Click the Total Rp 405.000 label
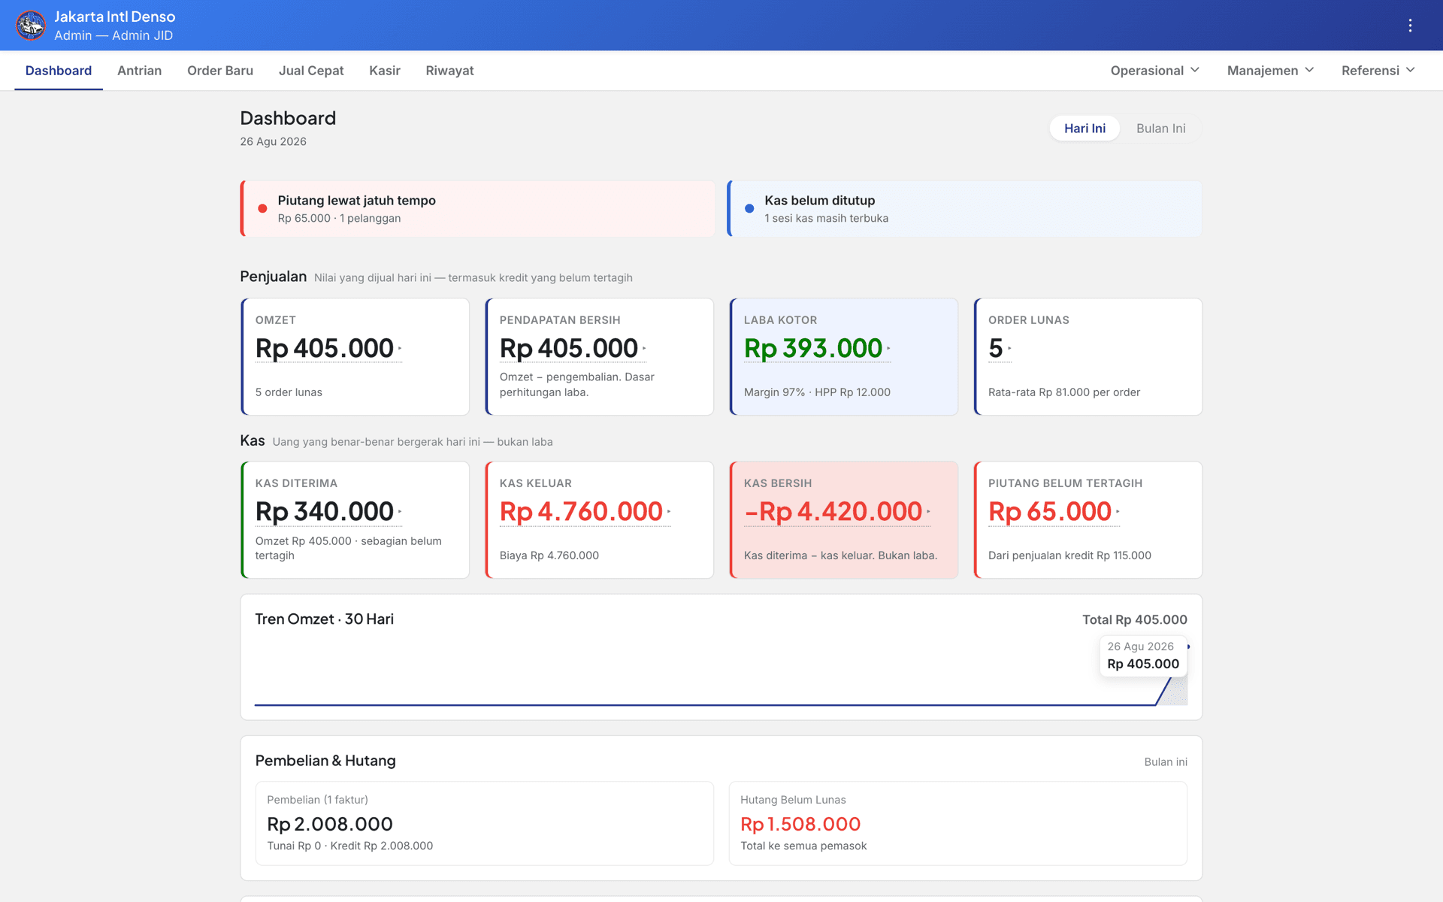Screen dimensions: 1443x902 (x=1135, y=620)
